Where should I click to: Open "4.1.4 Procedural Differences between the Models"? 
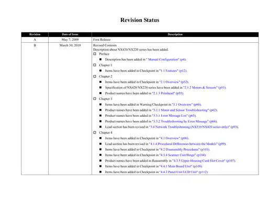(187, 144)
